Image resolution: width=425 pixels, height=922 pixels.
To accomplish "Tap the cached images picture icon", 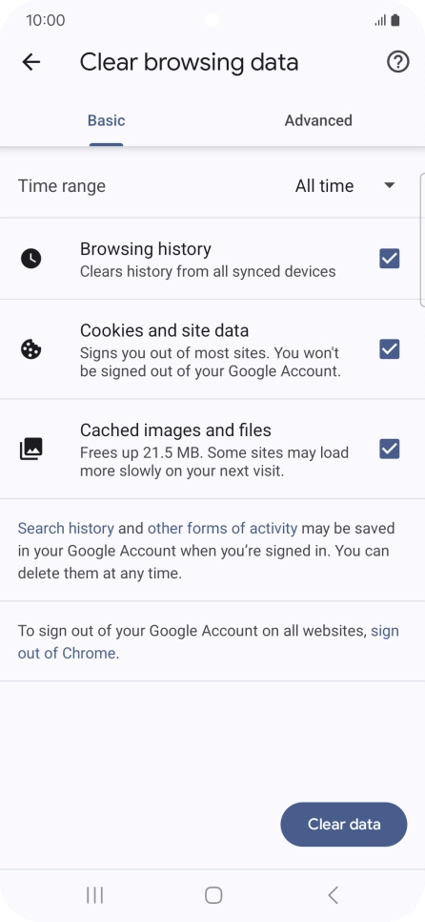I will click(31, 450).
